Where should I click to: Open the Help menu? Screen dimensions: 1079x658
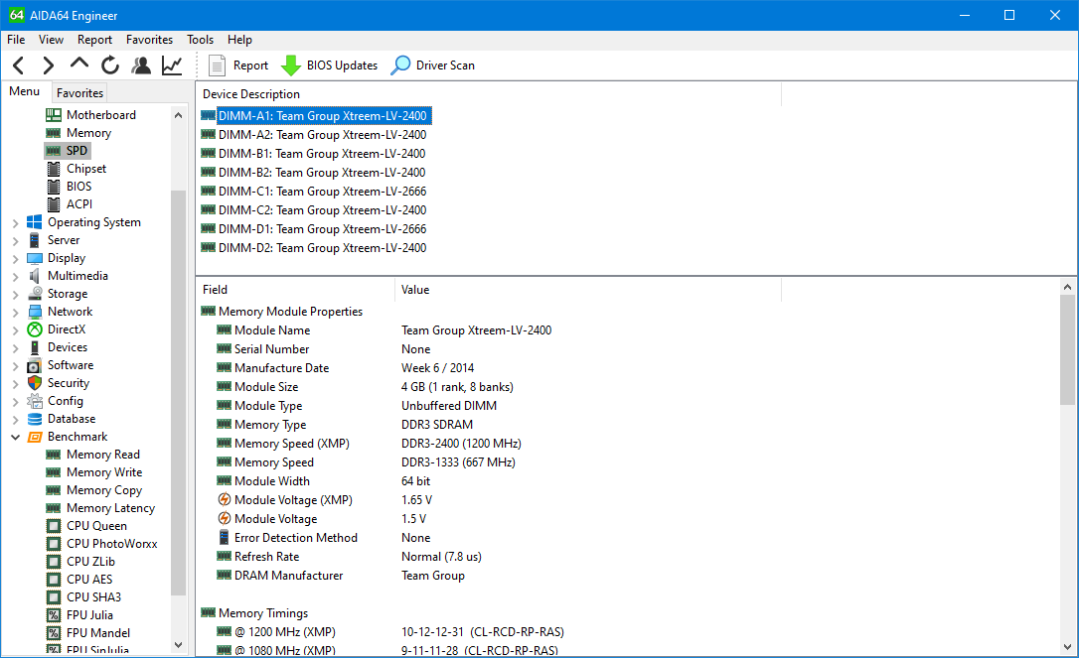(240, 40)
